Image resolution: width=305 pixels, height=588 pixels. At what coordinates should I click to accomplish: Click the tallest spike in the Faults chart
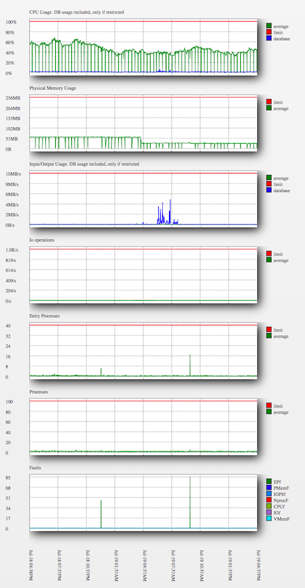190,502
